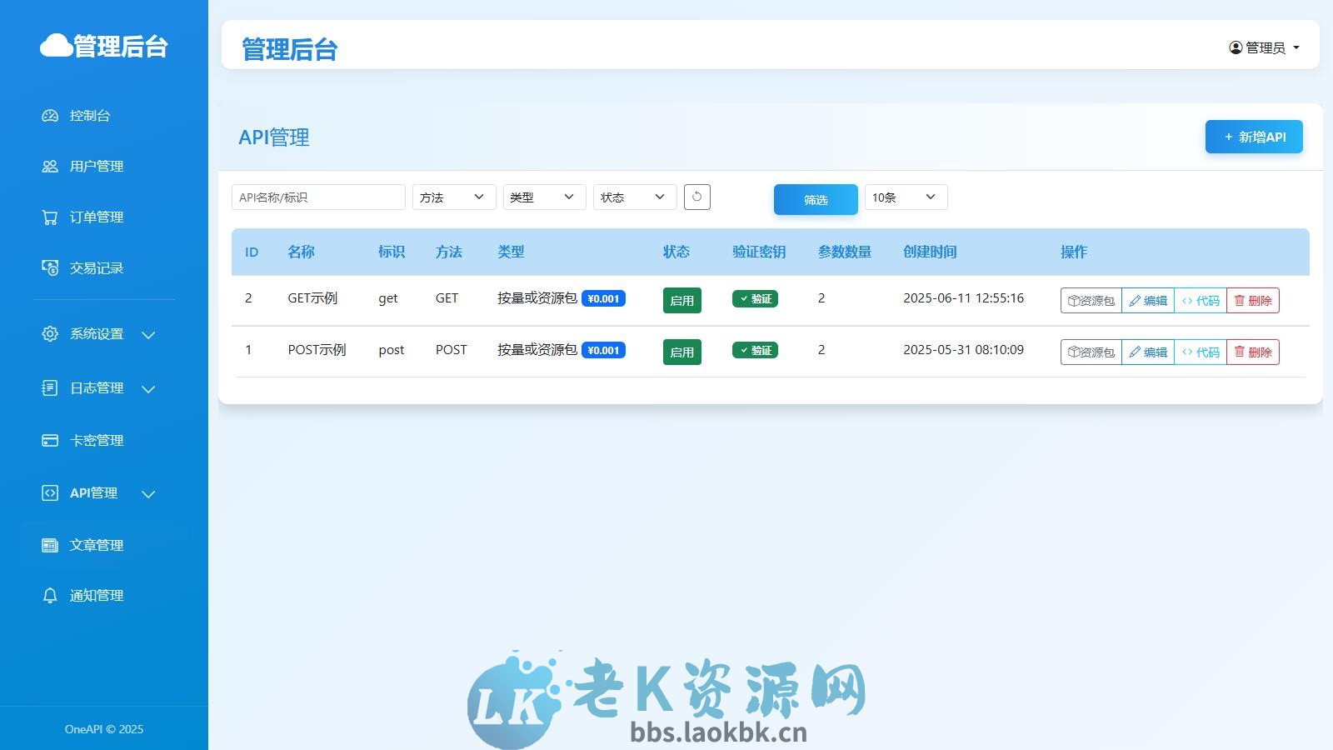This screenshot has height=750, width=1333.
Task: Toggle the 启用 status of POST示例
Action: click(681, 351)
